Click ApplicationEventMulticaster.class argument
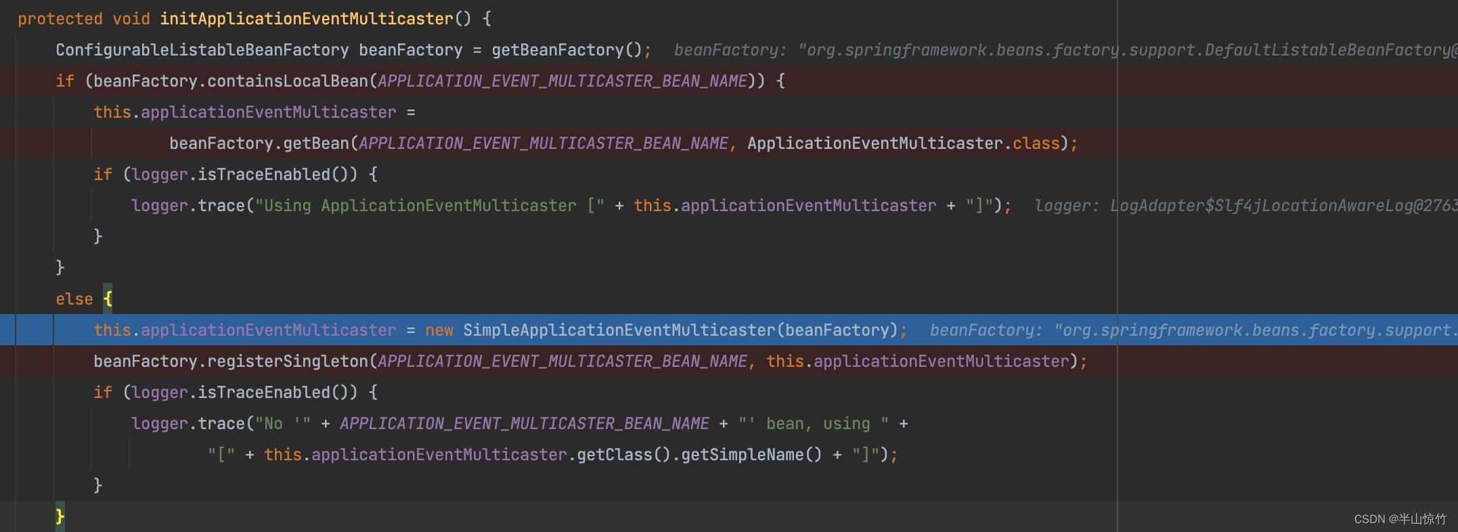Viewport: 1458px width, 532px height. pyautogui.click(x=903, y=143)
